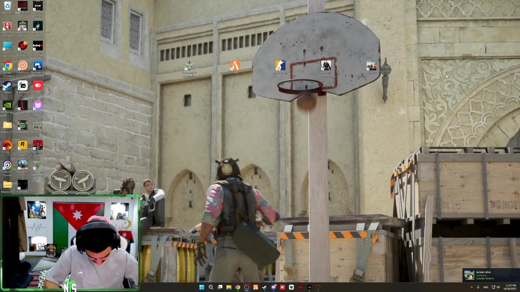Open RISK Global Domination shortcut

tap(7, 28)
